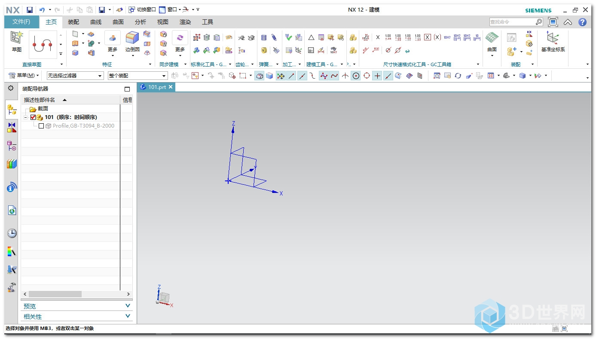The height and width of the screenshot is (339, 596).
Task: Open the Reuse Library books icon
Action: [12, 164]
